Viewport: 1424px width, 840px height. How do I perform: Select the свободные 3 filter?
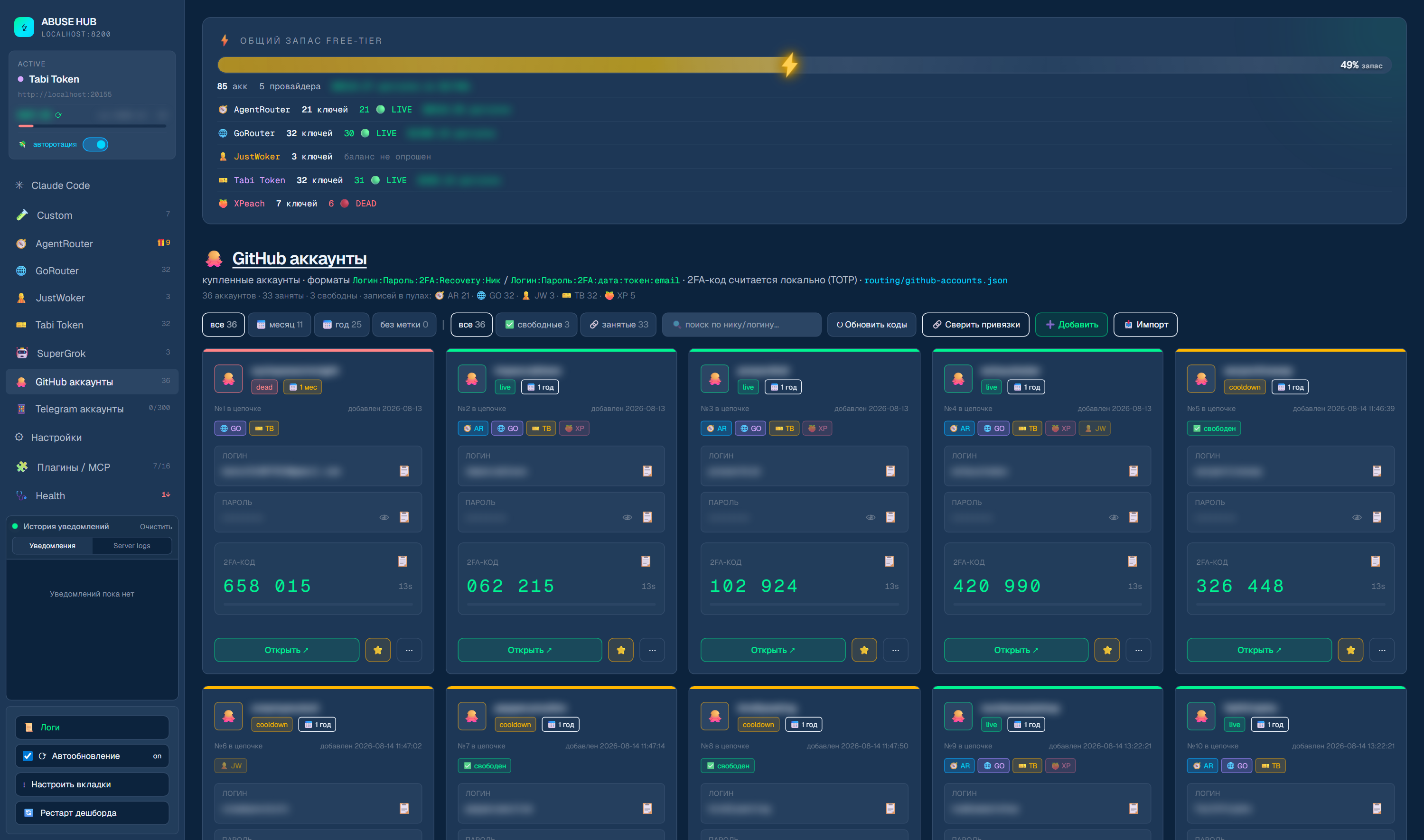(x=536, y=324)
